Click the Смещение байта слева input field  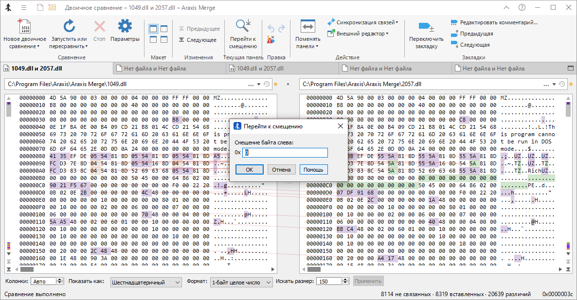285,153
